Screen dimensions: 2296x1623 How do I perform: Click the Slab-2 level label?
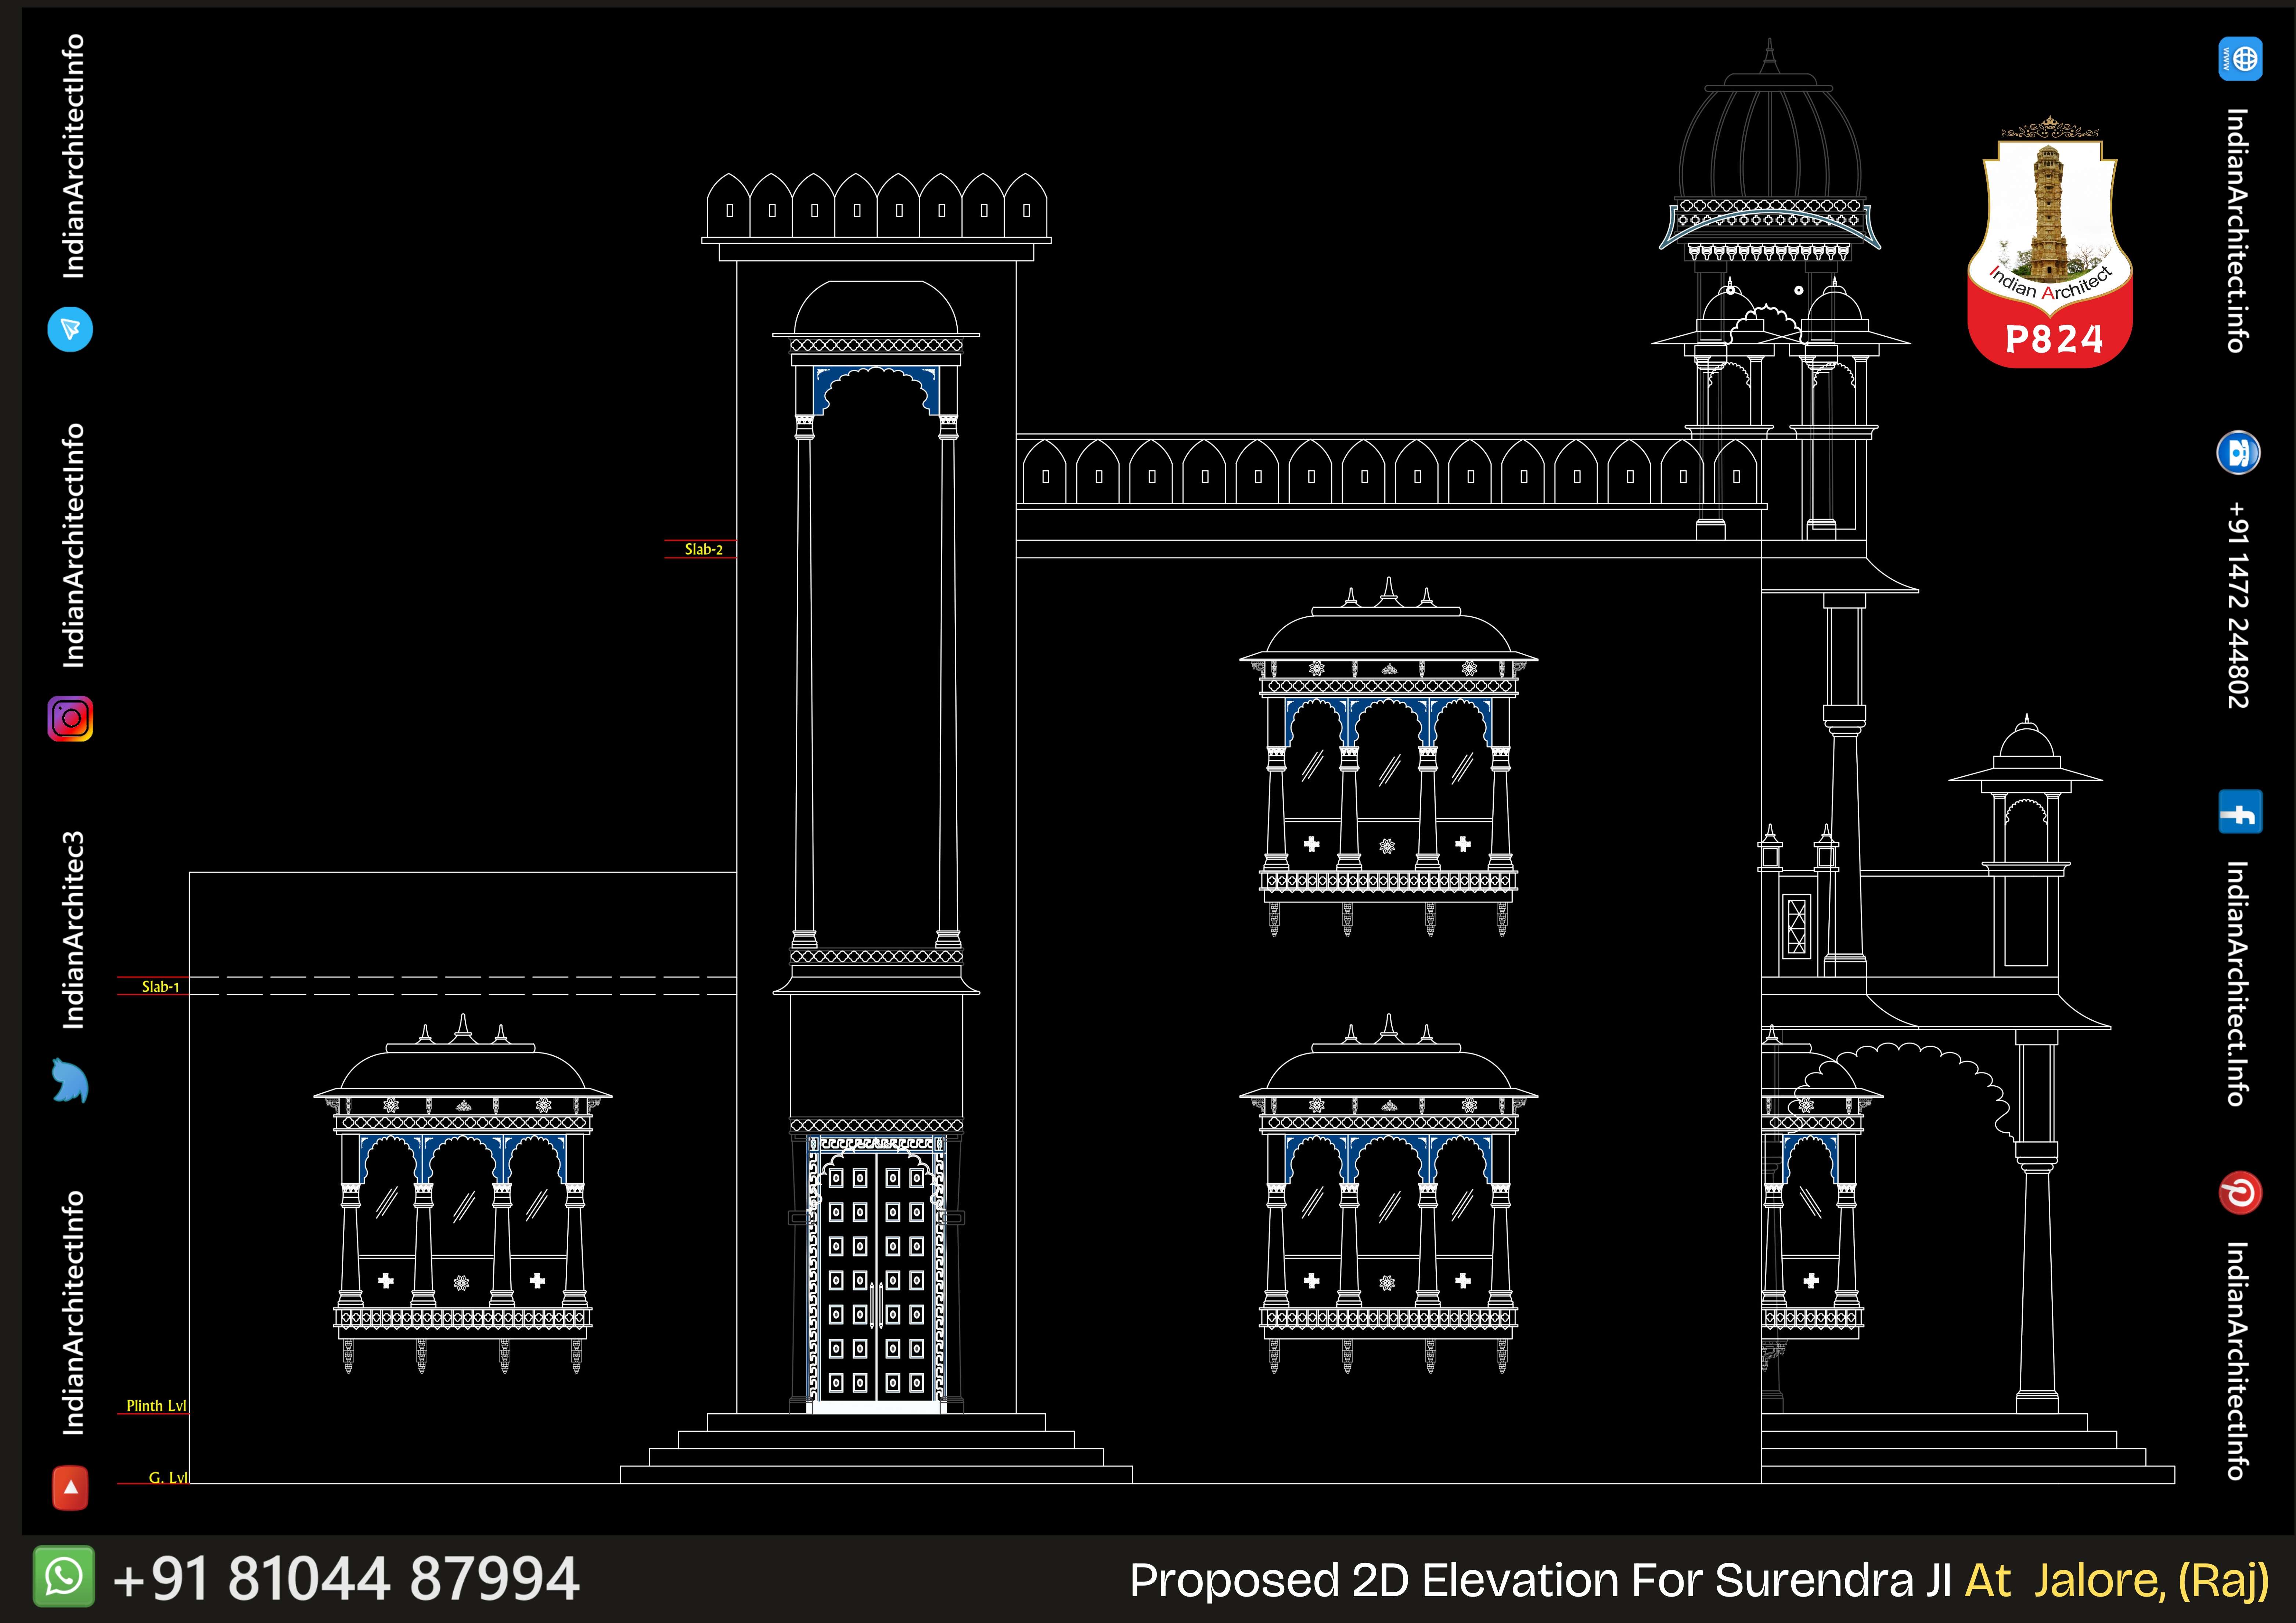703,549
